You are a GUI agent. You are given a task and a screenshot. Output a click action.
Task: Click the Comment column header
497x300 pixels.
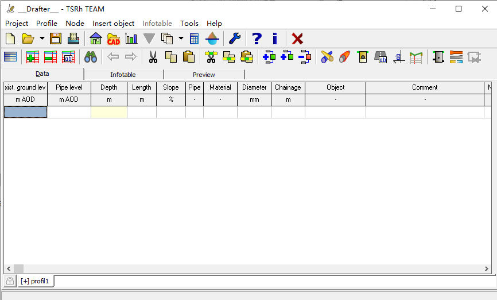click(x=425, y=87)
